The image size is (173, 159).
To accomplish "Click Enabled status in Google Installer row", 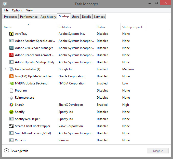I will 102,69.
